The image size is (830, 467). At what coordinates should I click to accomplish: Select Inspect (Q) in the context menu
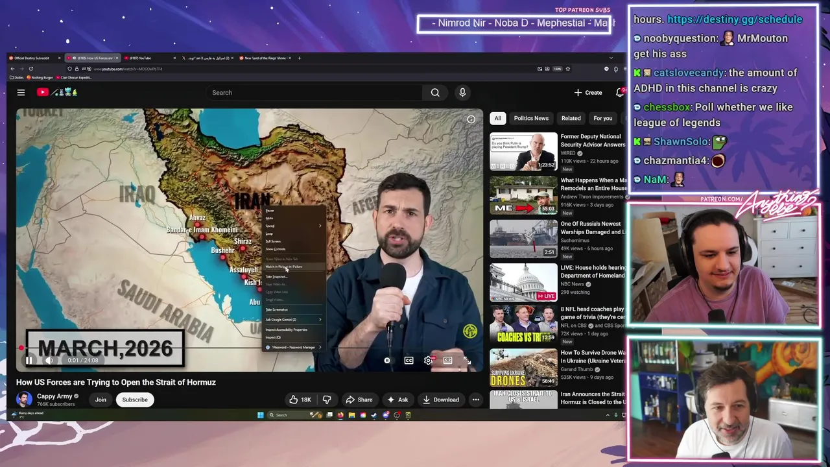[293, 337]
